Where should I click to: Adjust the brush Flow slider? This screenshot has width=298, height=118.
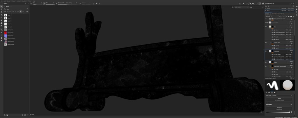50,4
